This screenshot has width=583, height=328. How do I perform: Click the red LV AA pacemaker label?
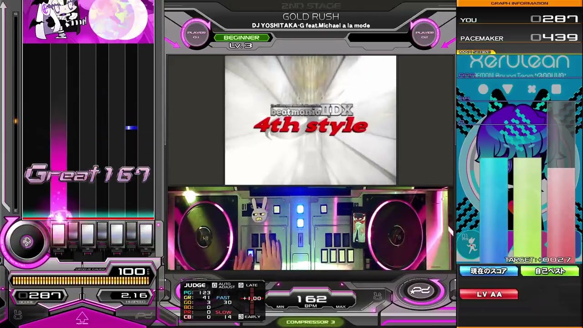click(x=489, y=294)
